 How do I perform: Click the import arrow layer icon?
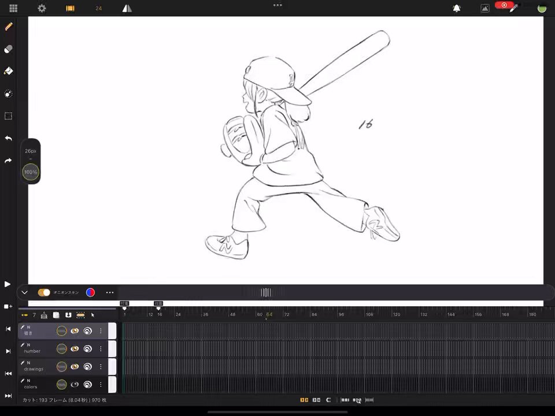coord(68,315)
